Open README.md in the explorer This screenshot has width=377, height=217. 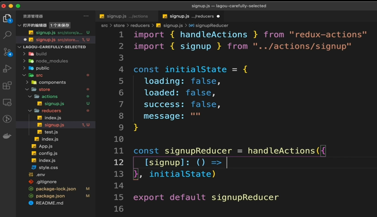[x=49, y=203]
